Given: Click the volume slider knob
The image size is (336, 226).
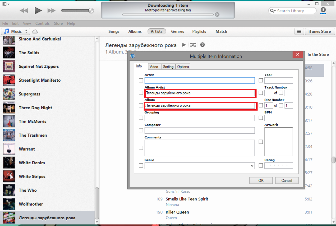Looking at the screenshot, I should [x=91, y=10].
